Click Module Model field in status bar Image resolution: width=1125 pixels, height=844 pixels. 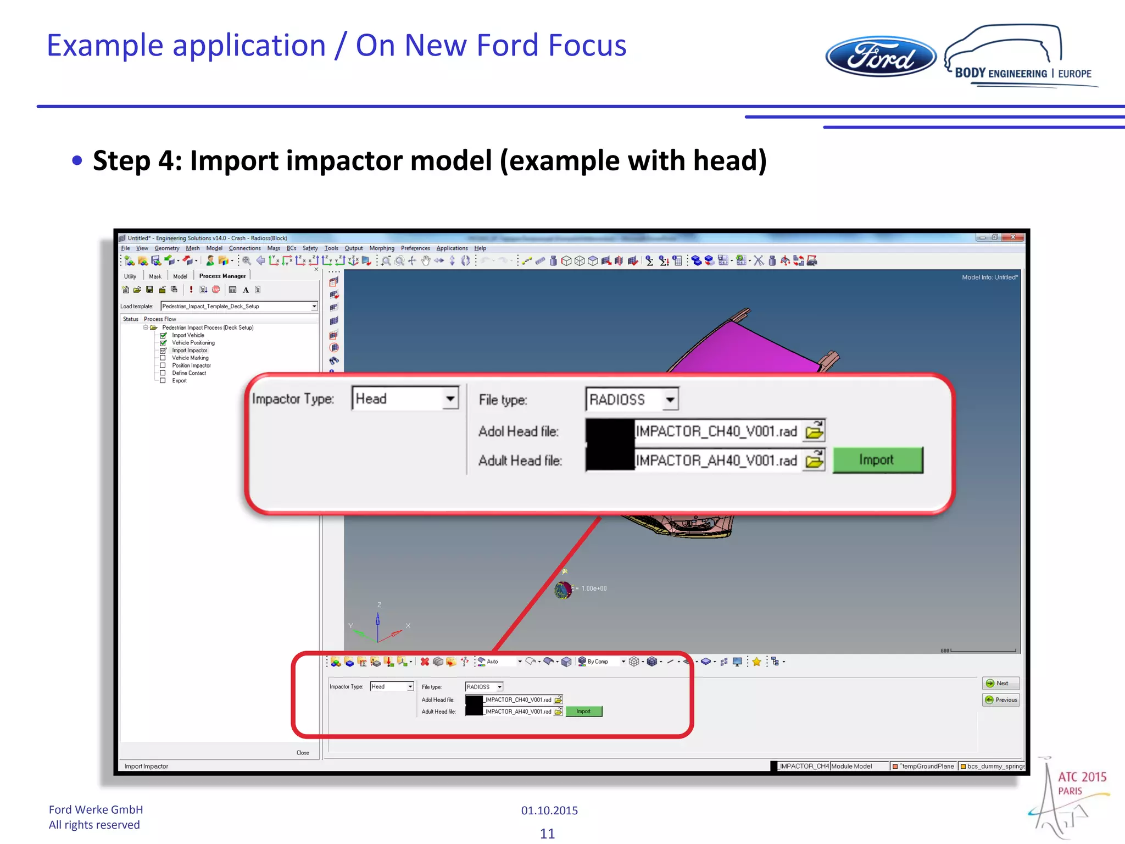tap(859, 767)
